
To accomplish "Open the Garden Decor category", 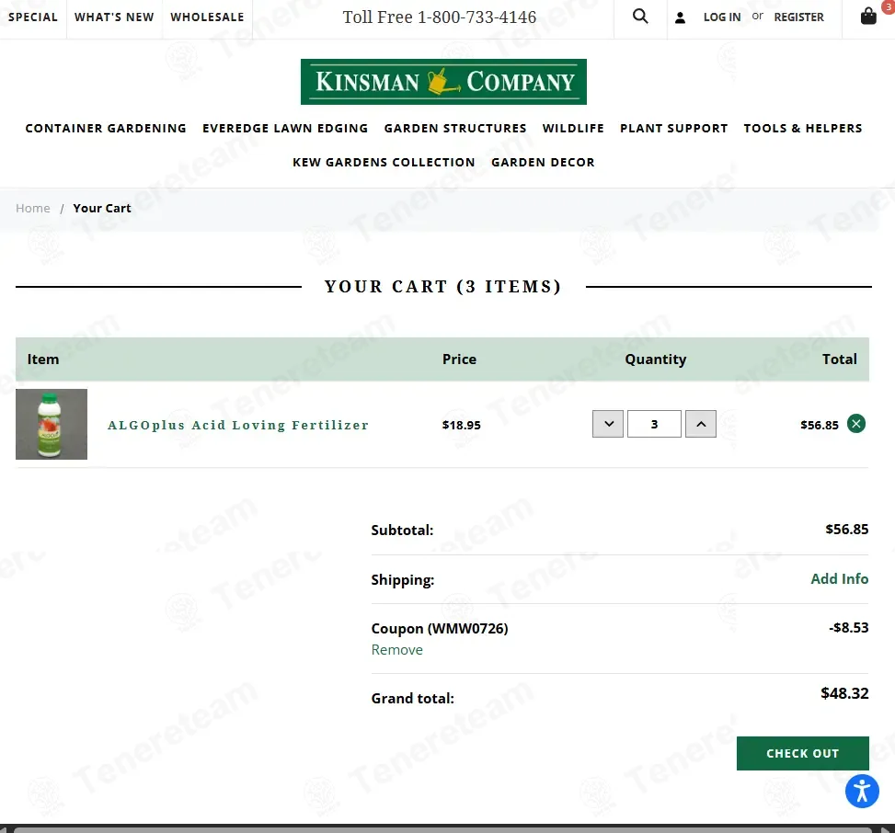I will coord(543,163).
